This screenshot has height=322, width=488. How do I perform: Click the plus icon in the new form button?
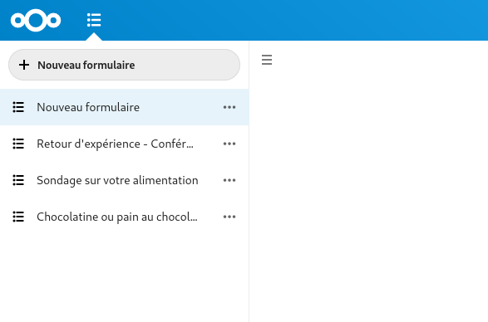[x=24, y=65]
